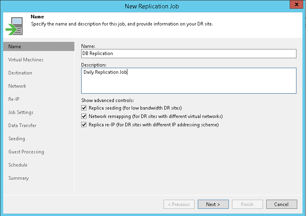Click the Name field containing DB Replication

(189, 53)
